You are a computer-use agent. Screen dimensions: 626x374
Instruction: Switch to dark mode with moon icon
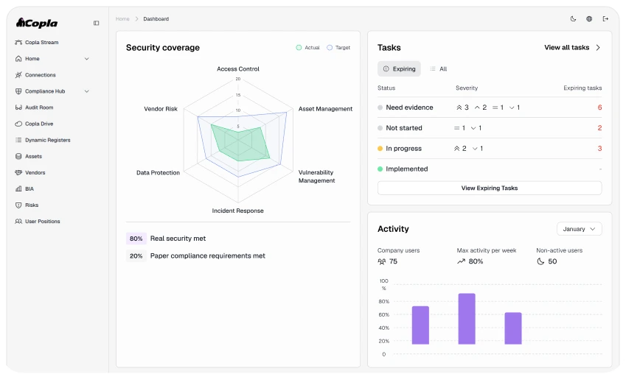(574, 18)
